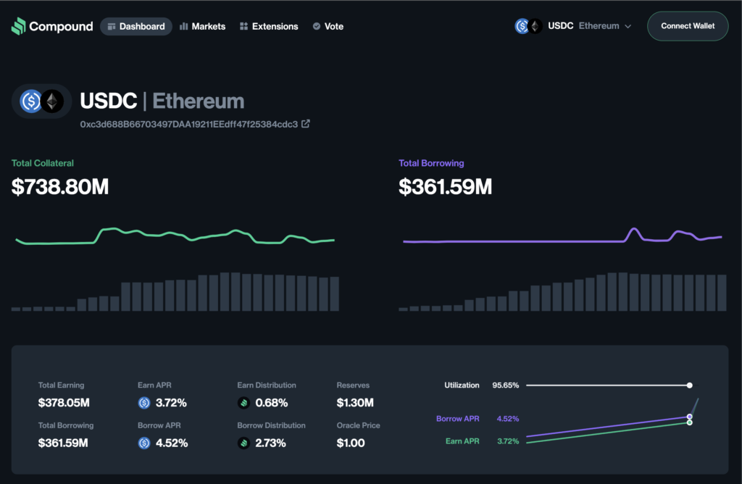Screen dimensions: 742x484
Task: Click the Total Borrowing line chart
Action: click(x=562, y=235)
